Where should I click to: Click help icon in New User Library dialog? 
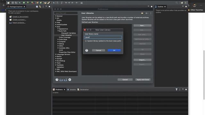[87, 50]
